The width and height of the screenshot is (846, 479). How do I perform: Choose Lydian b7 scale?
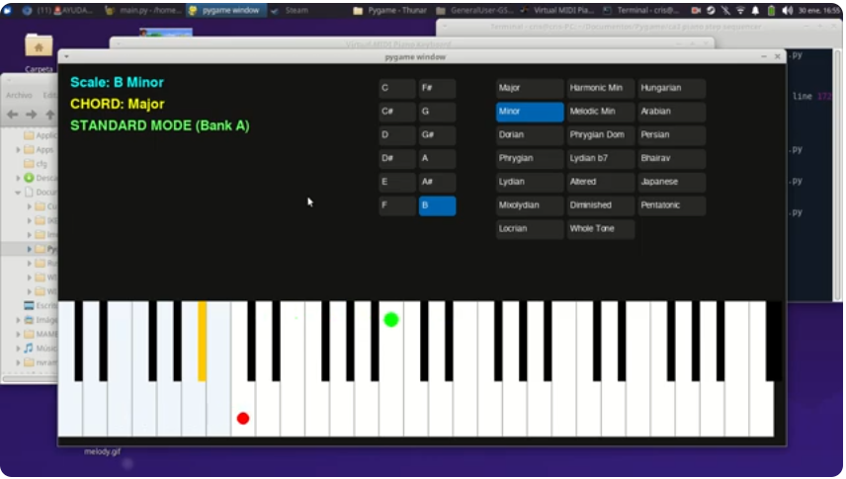click(601, 159)
